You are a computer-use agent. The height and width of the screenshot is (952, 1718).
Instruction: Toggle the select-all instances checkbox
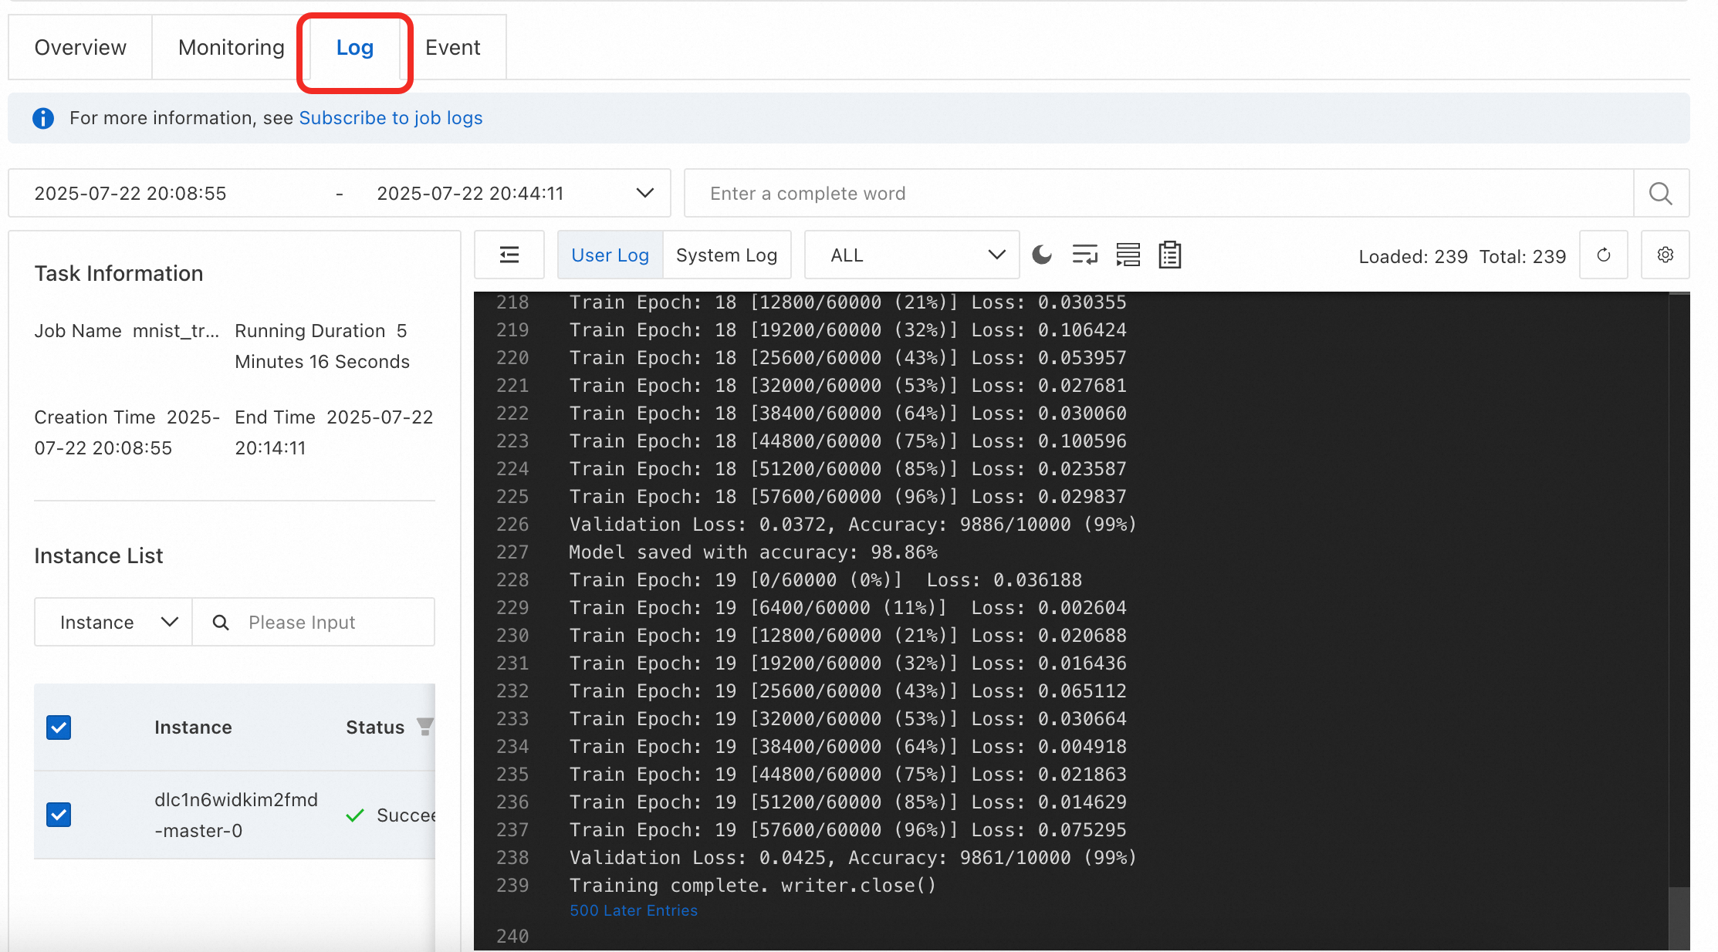tap(59, 727)
